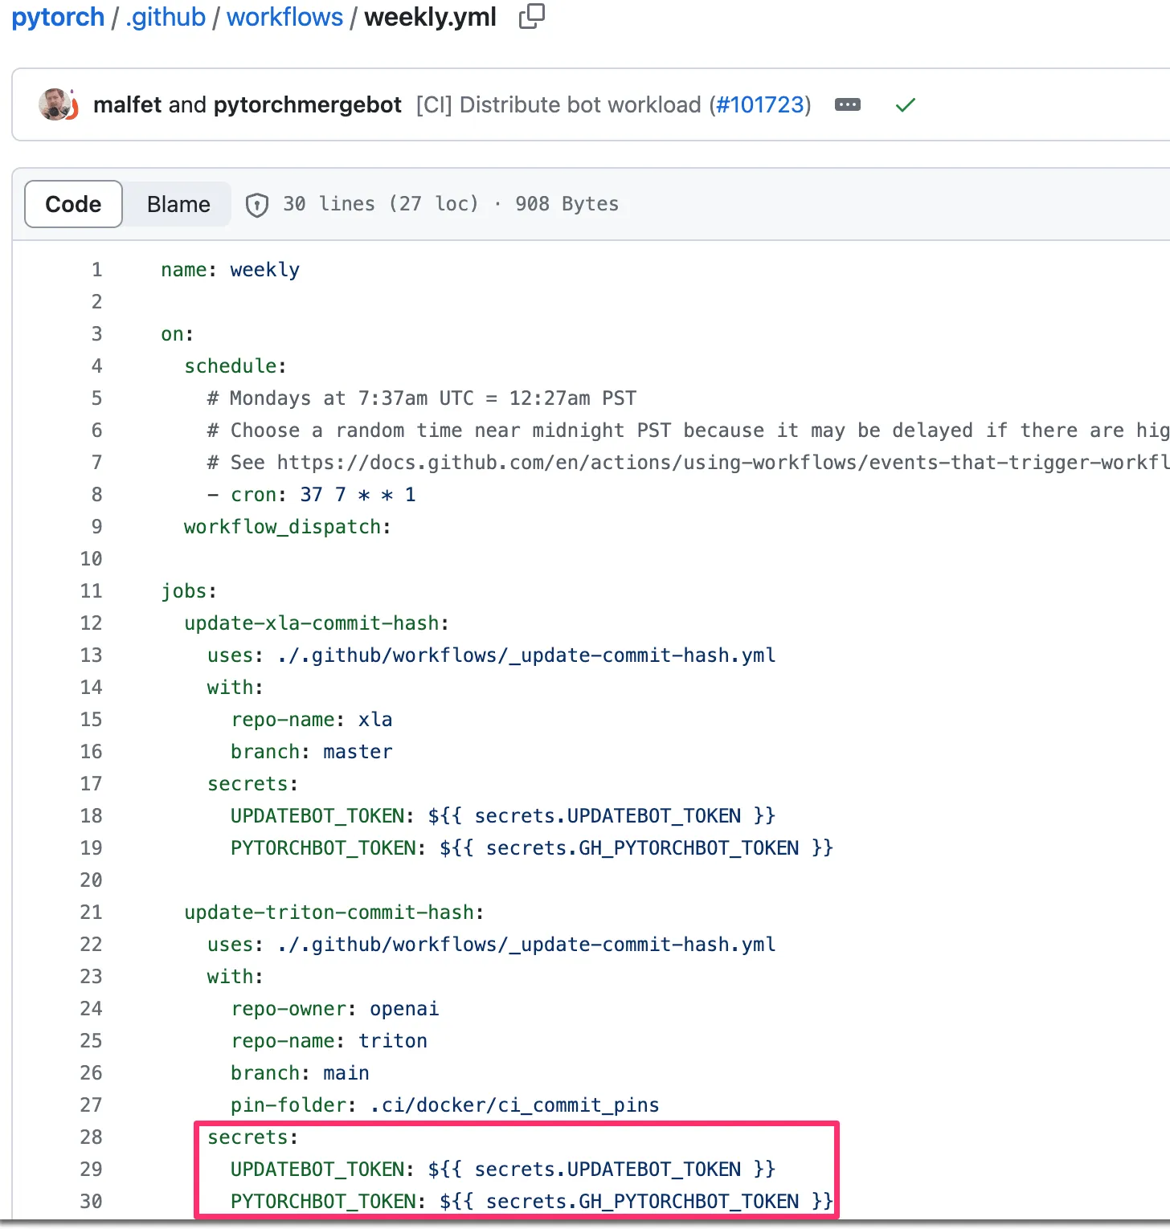This screenshot has width=1170, height=1229.
Task: Switch to the Blame view tab
Action: 178,205
